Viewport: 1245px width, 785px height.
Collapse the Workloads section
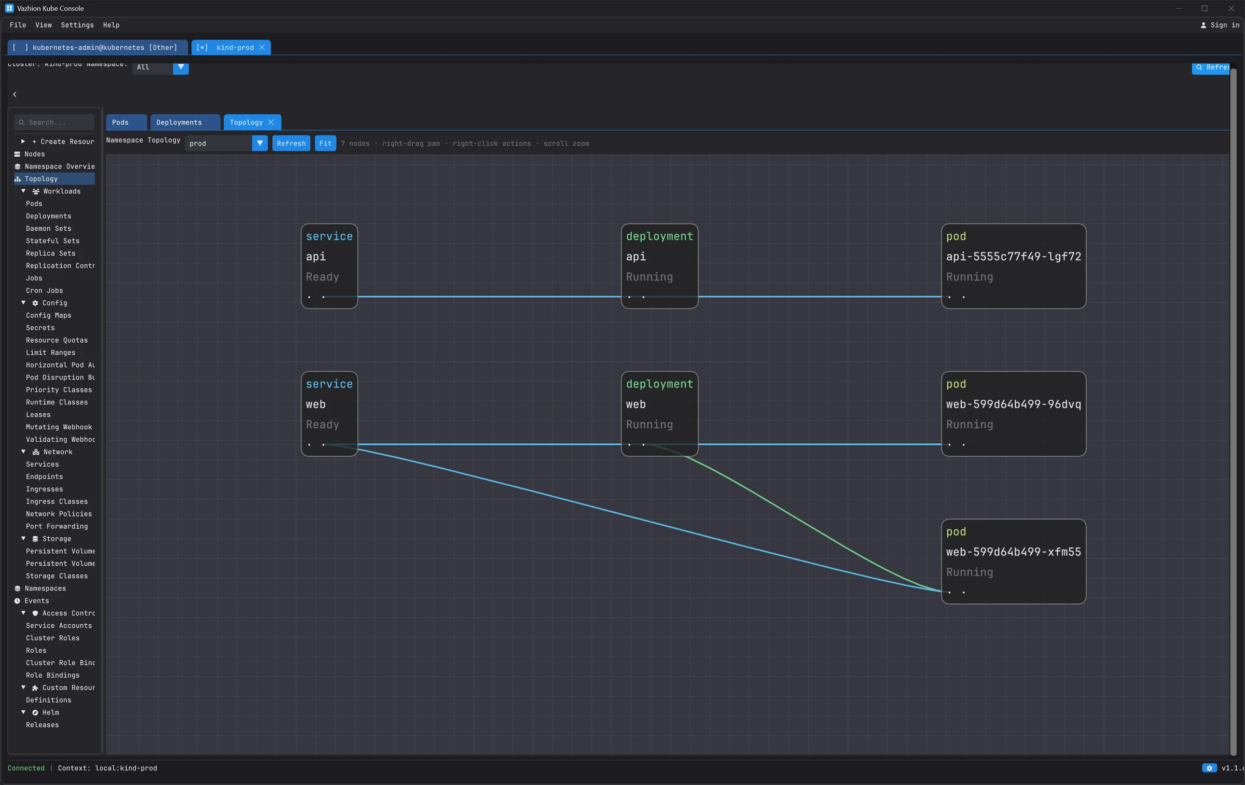(23, 191)
